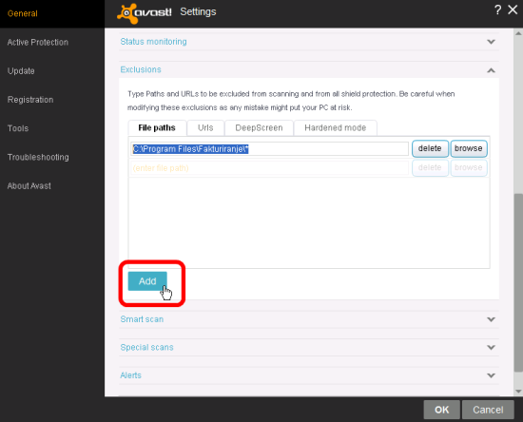Click the exclusions warning description text
Screen dimensions: 523x422
point(291,101)
